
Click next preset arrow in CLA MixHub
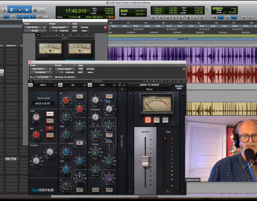[x=154, y=81]
